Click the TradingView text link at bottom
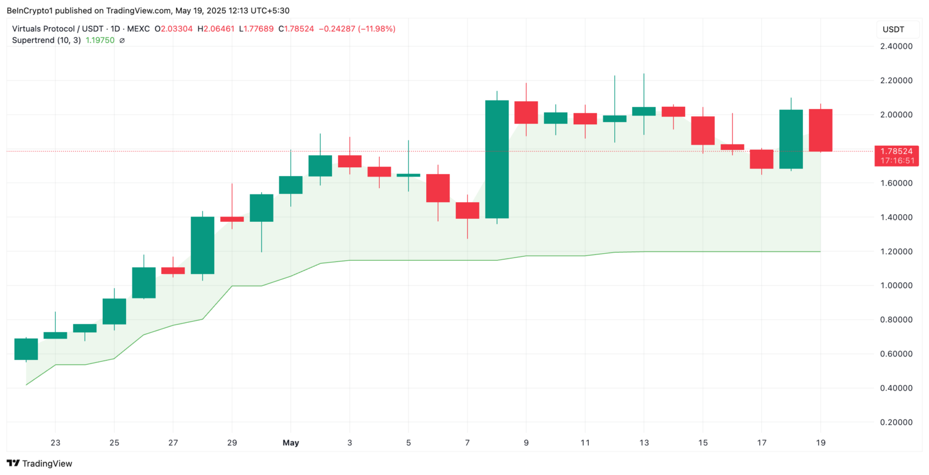The image size is (929, 475). 47,463
